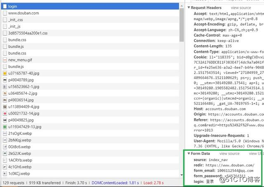Select the login request row
The width and height of the screenshot is (264, 187).
click(90, 7)
